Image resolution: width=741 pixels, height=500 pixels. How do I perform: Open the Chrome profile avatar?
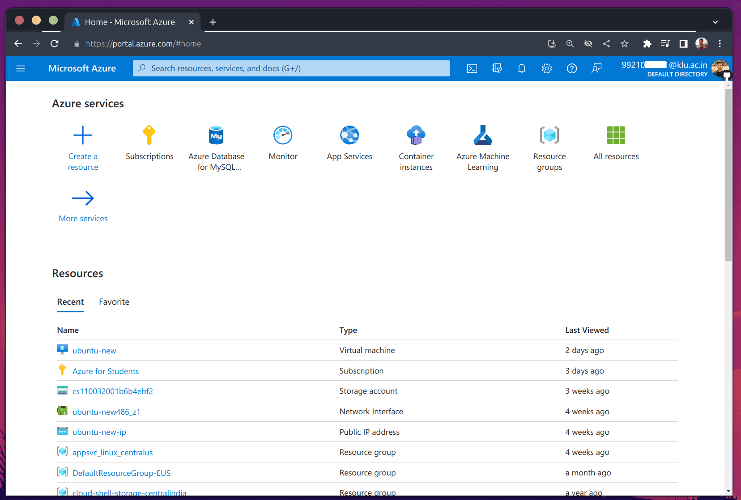(702, 44)
